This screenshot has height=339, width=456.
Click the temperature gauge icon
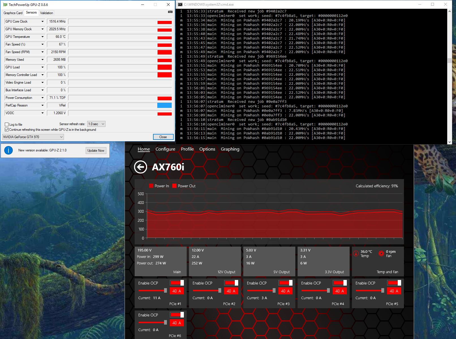click(356, 253)
